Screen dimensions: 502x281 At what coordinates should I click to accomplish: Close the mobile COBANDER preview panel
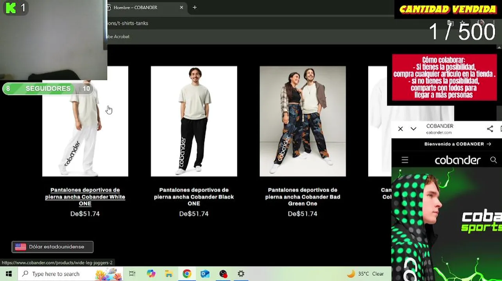tap(400, 129)
